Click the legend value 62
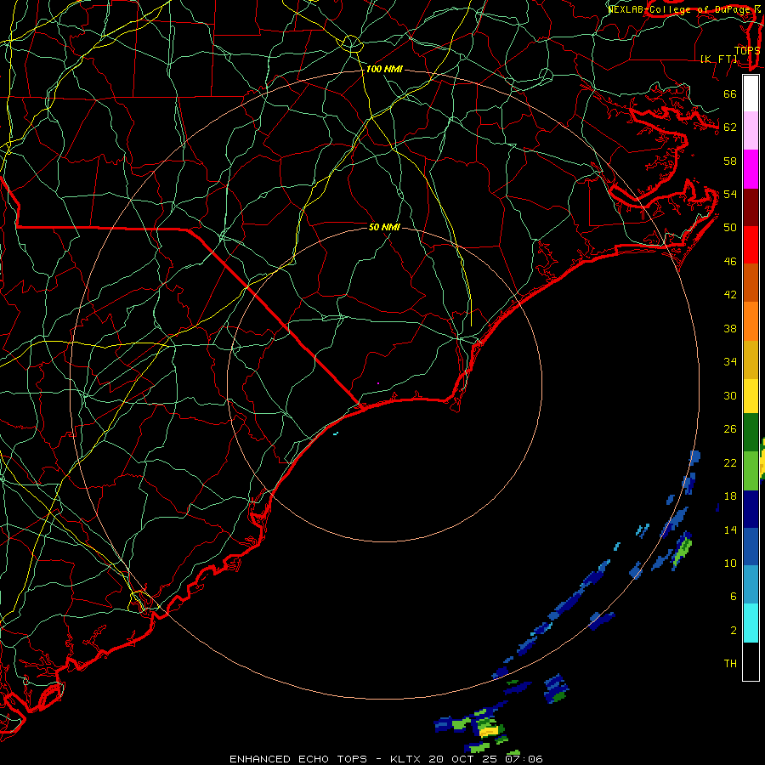Image resolution: width=765 pixels, height=765 pixels. (x=730, y=127)
